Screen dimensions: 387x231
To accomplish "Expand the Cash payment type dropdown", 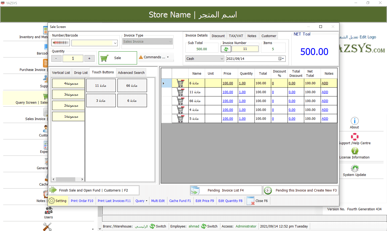I will pyautogui.click(x=222, y=59).
